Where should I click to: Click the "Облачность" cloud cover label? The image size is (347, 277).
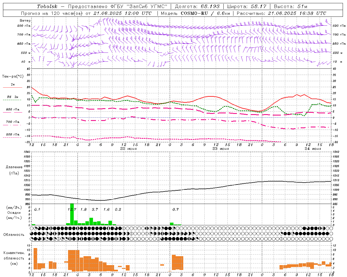click(14, 235)
